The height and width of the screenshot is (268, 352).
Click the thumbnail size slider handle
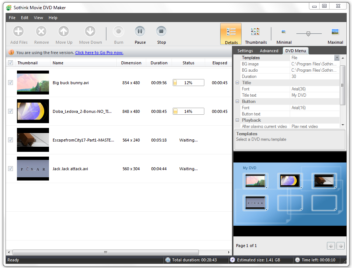(x=308, y=34)
